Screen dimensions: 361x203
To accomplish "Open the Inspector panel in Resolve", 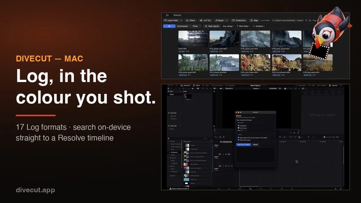I will tap(333, 85).
